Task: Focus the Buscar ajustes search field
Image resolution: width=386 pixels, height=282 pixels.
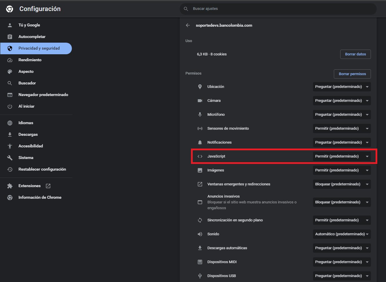Action: (x=278, y=9)
